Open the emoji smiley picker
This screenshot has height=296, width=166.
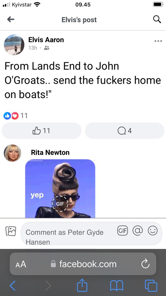click(x=153, y=231)
